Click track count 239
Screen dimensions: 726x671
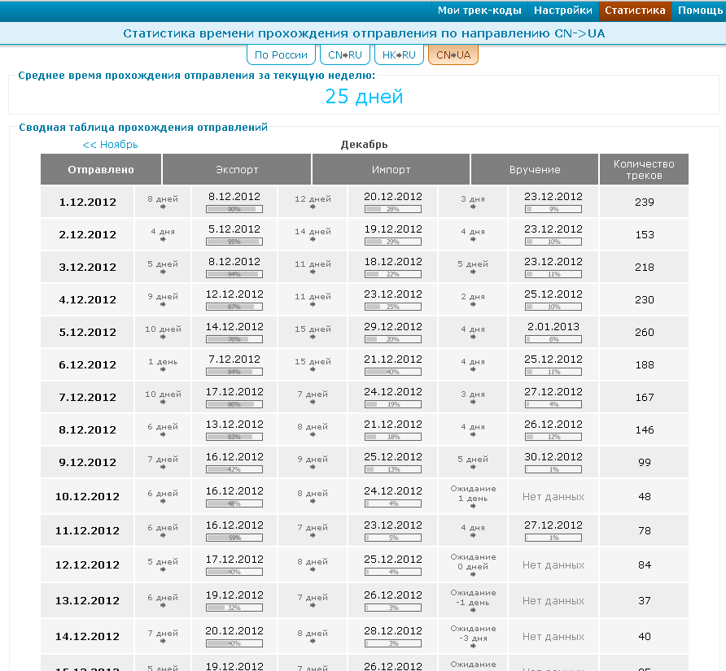[x=645, y=202]
